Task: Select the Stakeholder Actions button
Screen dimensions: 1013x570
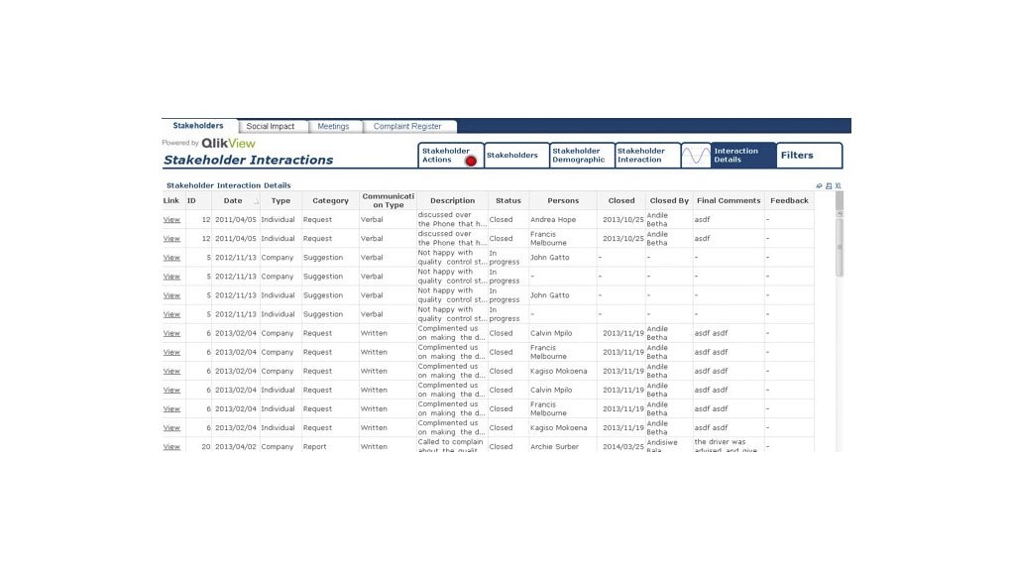Action: coord(451,155)
